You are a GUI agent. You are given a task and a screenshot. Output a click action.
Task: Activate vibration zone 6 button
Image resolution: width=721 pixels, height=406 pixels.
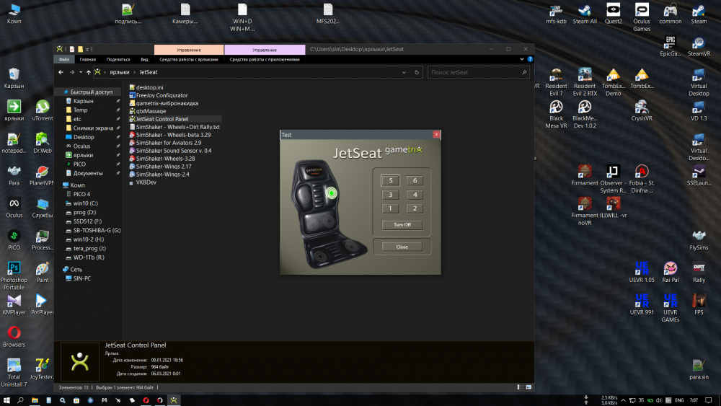415,180
